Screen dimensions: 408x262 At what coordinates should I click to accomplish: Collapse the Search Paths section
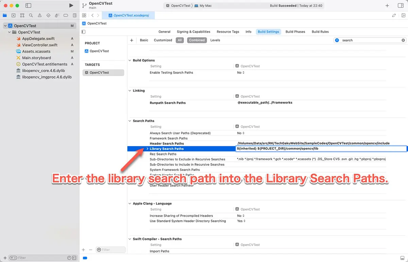coord(130,121)
